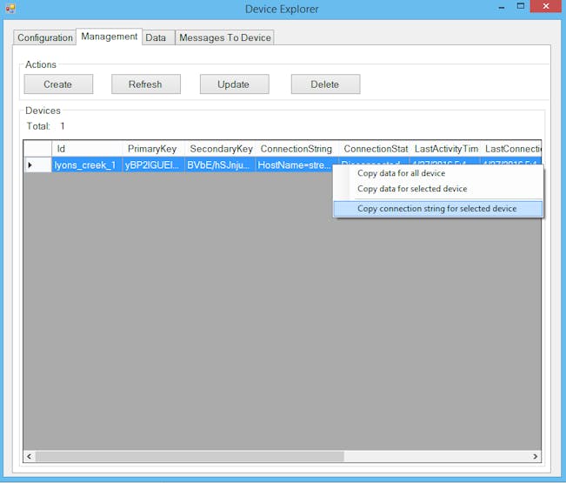Click the horizontal scrollbar left arrow

(x=30, y=457)
